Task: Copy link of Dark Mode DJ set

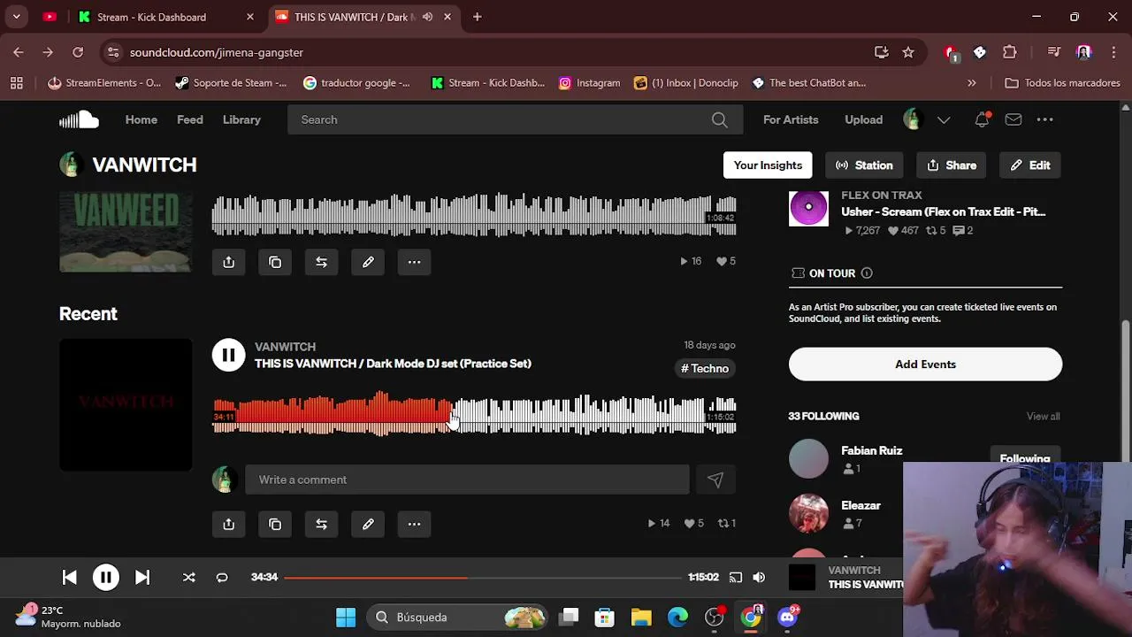Action: (275, 524)
